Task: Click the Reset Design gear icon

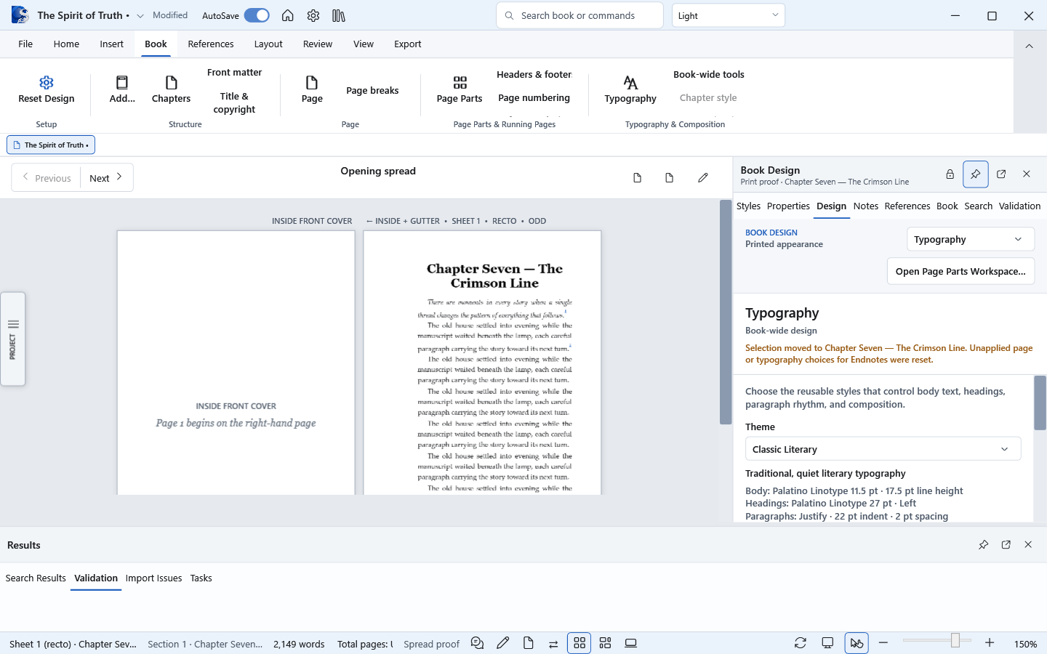Action: tap(47, 82)
